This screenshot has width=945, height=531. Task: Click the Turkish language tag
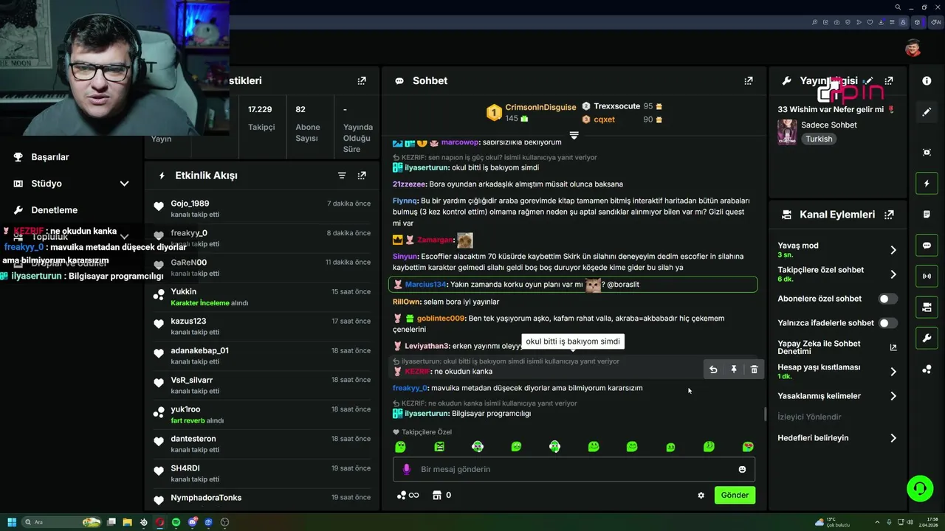point(819,139)
